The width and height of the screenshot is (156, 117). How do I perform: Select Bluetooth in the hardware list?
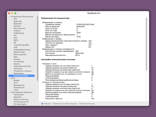tap(18, 24)
